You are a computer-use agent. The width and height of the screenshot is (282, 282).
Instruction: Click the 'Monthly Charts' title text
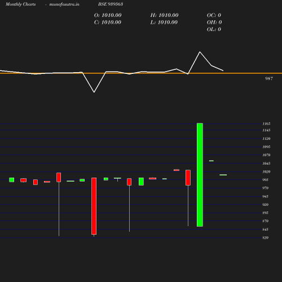(20, 5)
